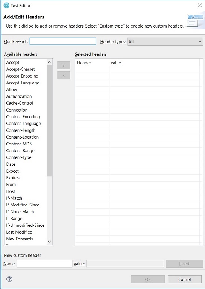Select the Expect header
The height and width of the screenshot is (289, 205).
[12, 171]
